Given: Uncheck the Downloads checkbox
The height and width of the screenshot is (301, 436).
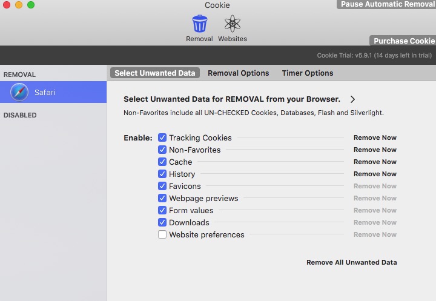Looking at the screenshot, I should 162,222.
